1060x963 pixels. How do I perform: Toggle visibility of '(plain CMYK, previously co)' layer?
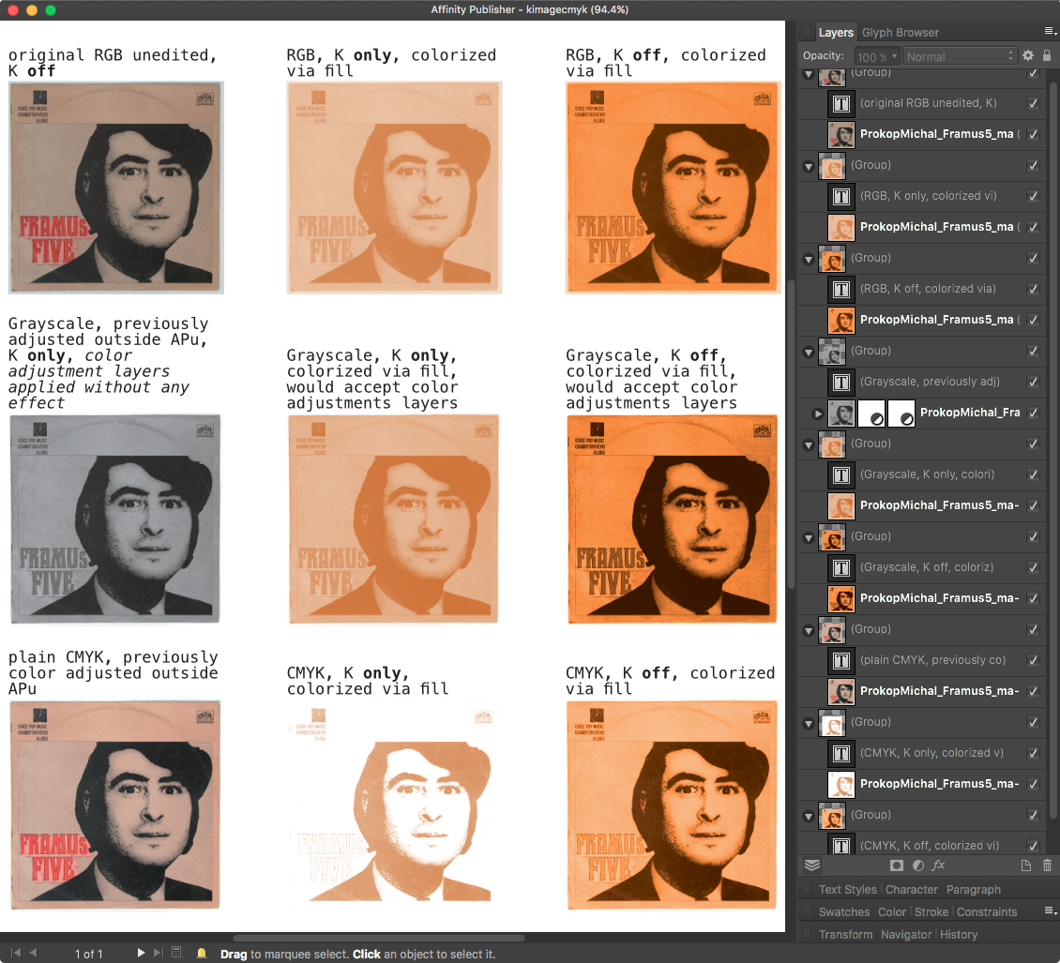point(1033,660)
